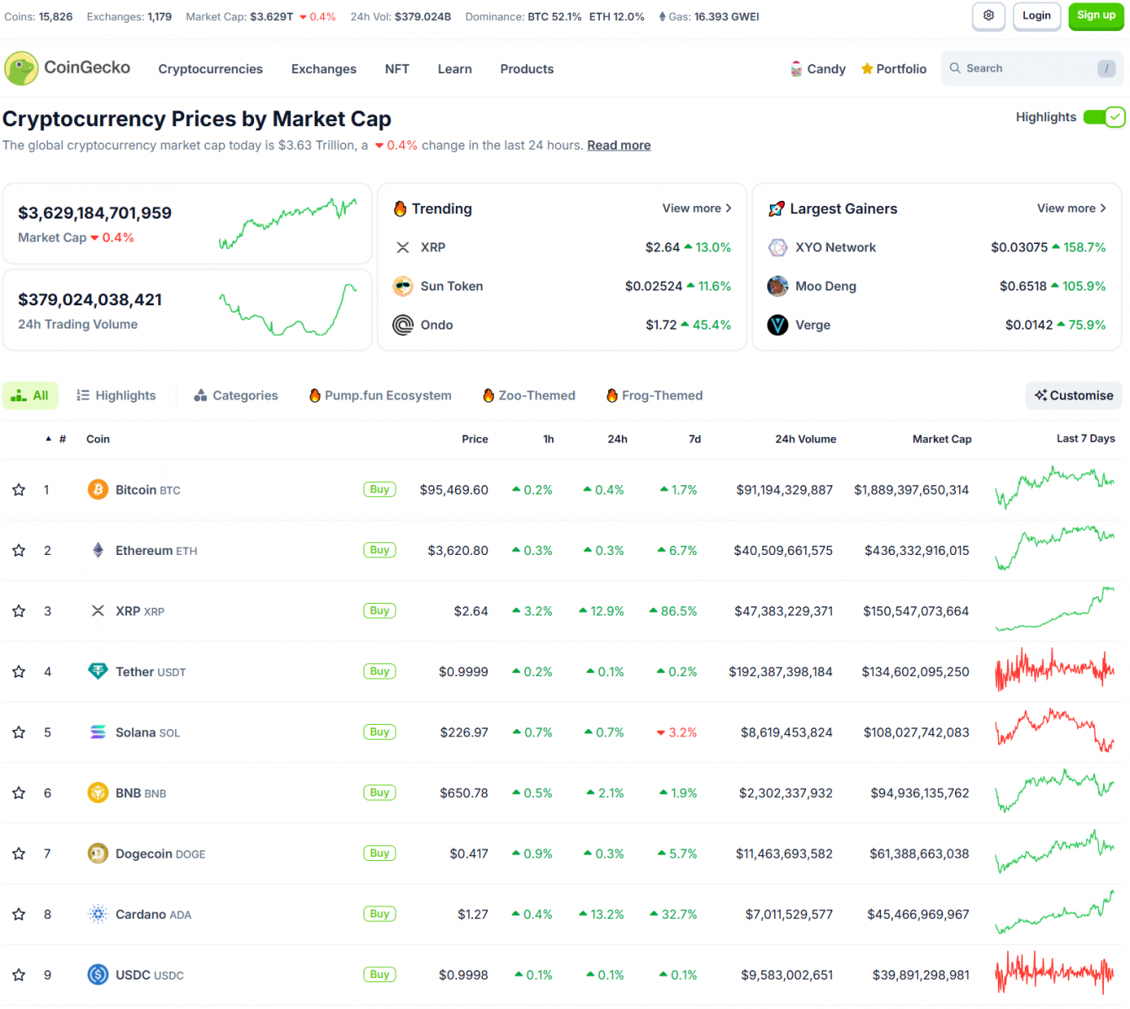The image size is (1130, 1009).
Task: Click the Bitcoin coin icon
Action: tap(98, 489)
